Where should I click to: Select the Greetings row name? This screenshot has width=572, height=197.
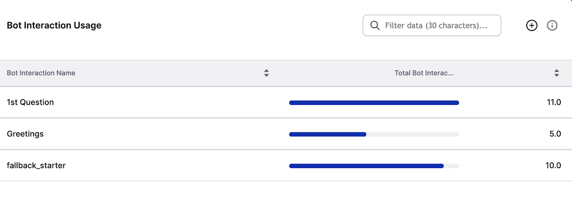(x=25, y=134)
